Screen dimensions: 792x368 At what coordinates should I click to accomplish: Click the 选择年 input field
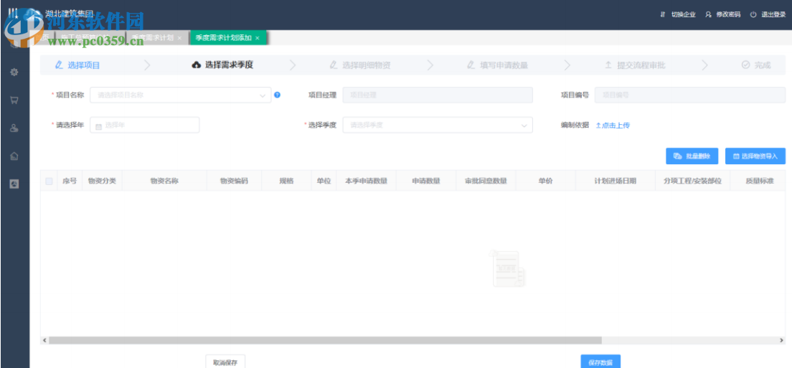tap(144, 126)
